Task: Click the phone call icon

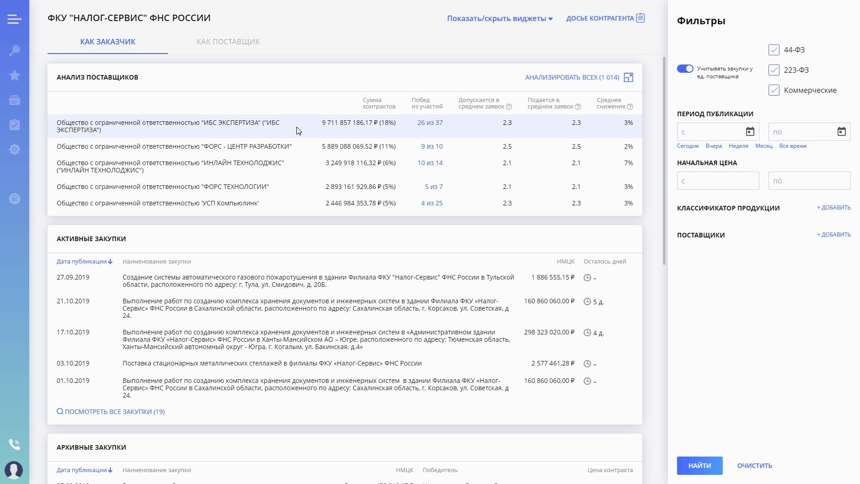Action: pyautogui.click(x=14, y=444)
